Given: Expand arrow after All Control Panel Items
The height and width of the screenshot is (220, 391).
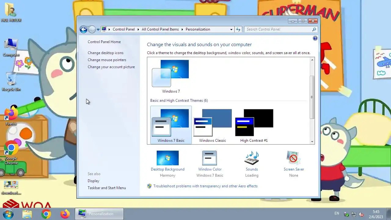Looking at the screenshot, I should 182,29.
